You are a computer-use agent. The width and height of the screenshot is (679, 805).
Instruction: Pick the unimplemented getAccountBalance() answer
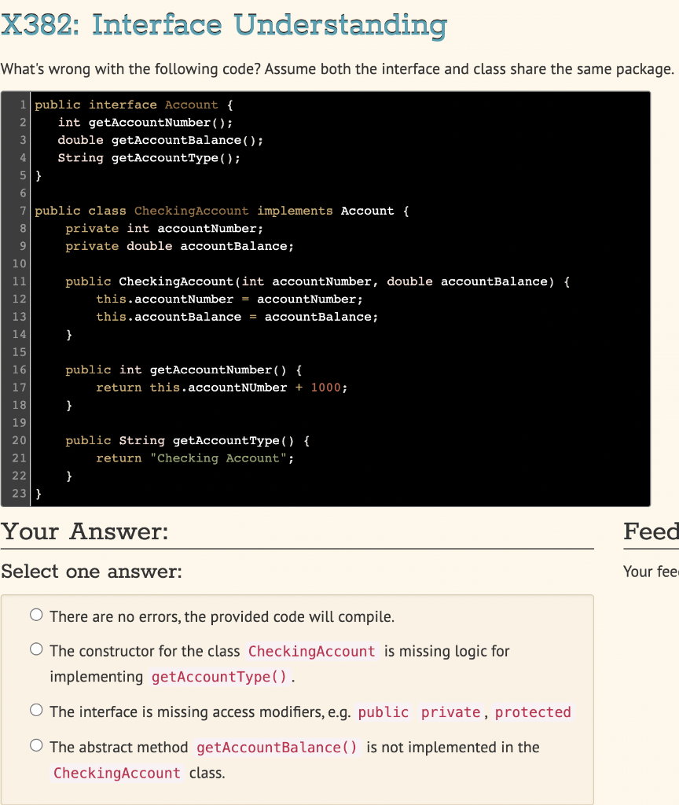36,744
